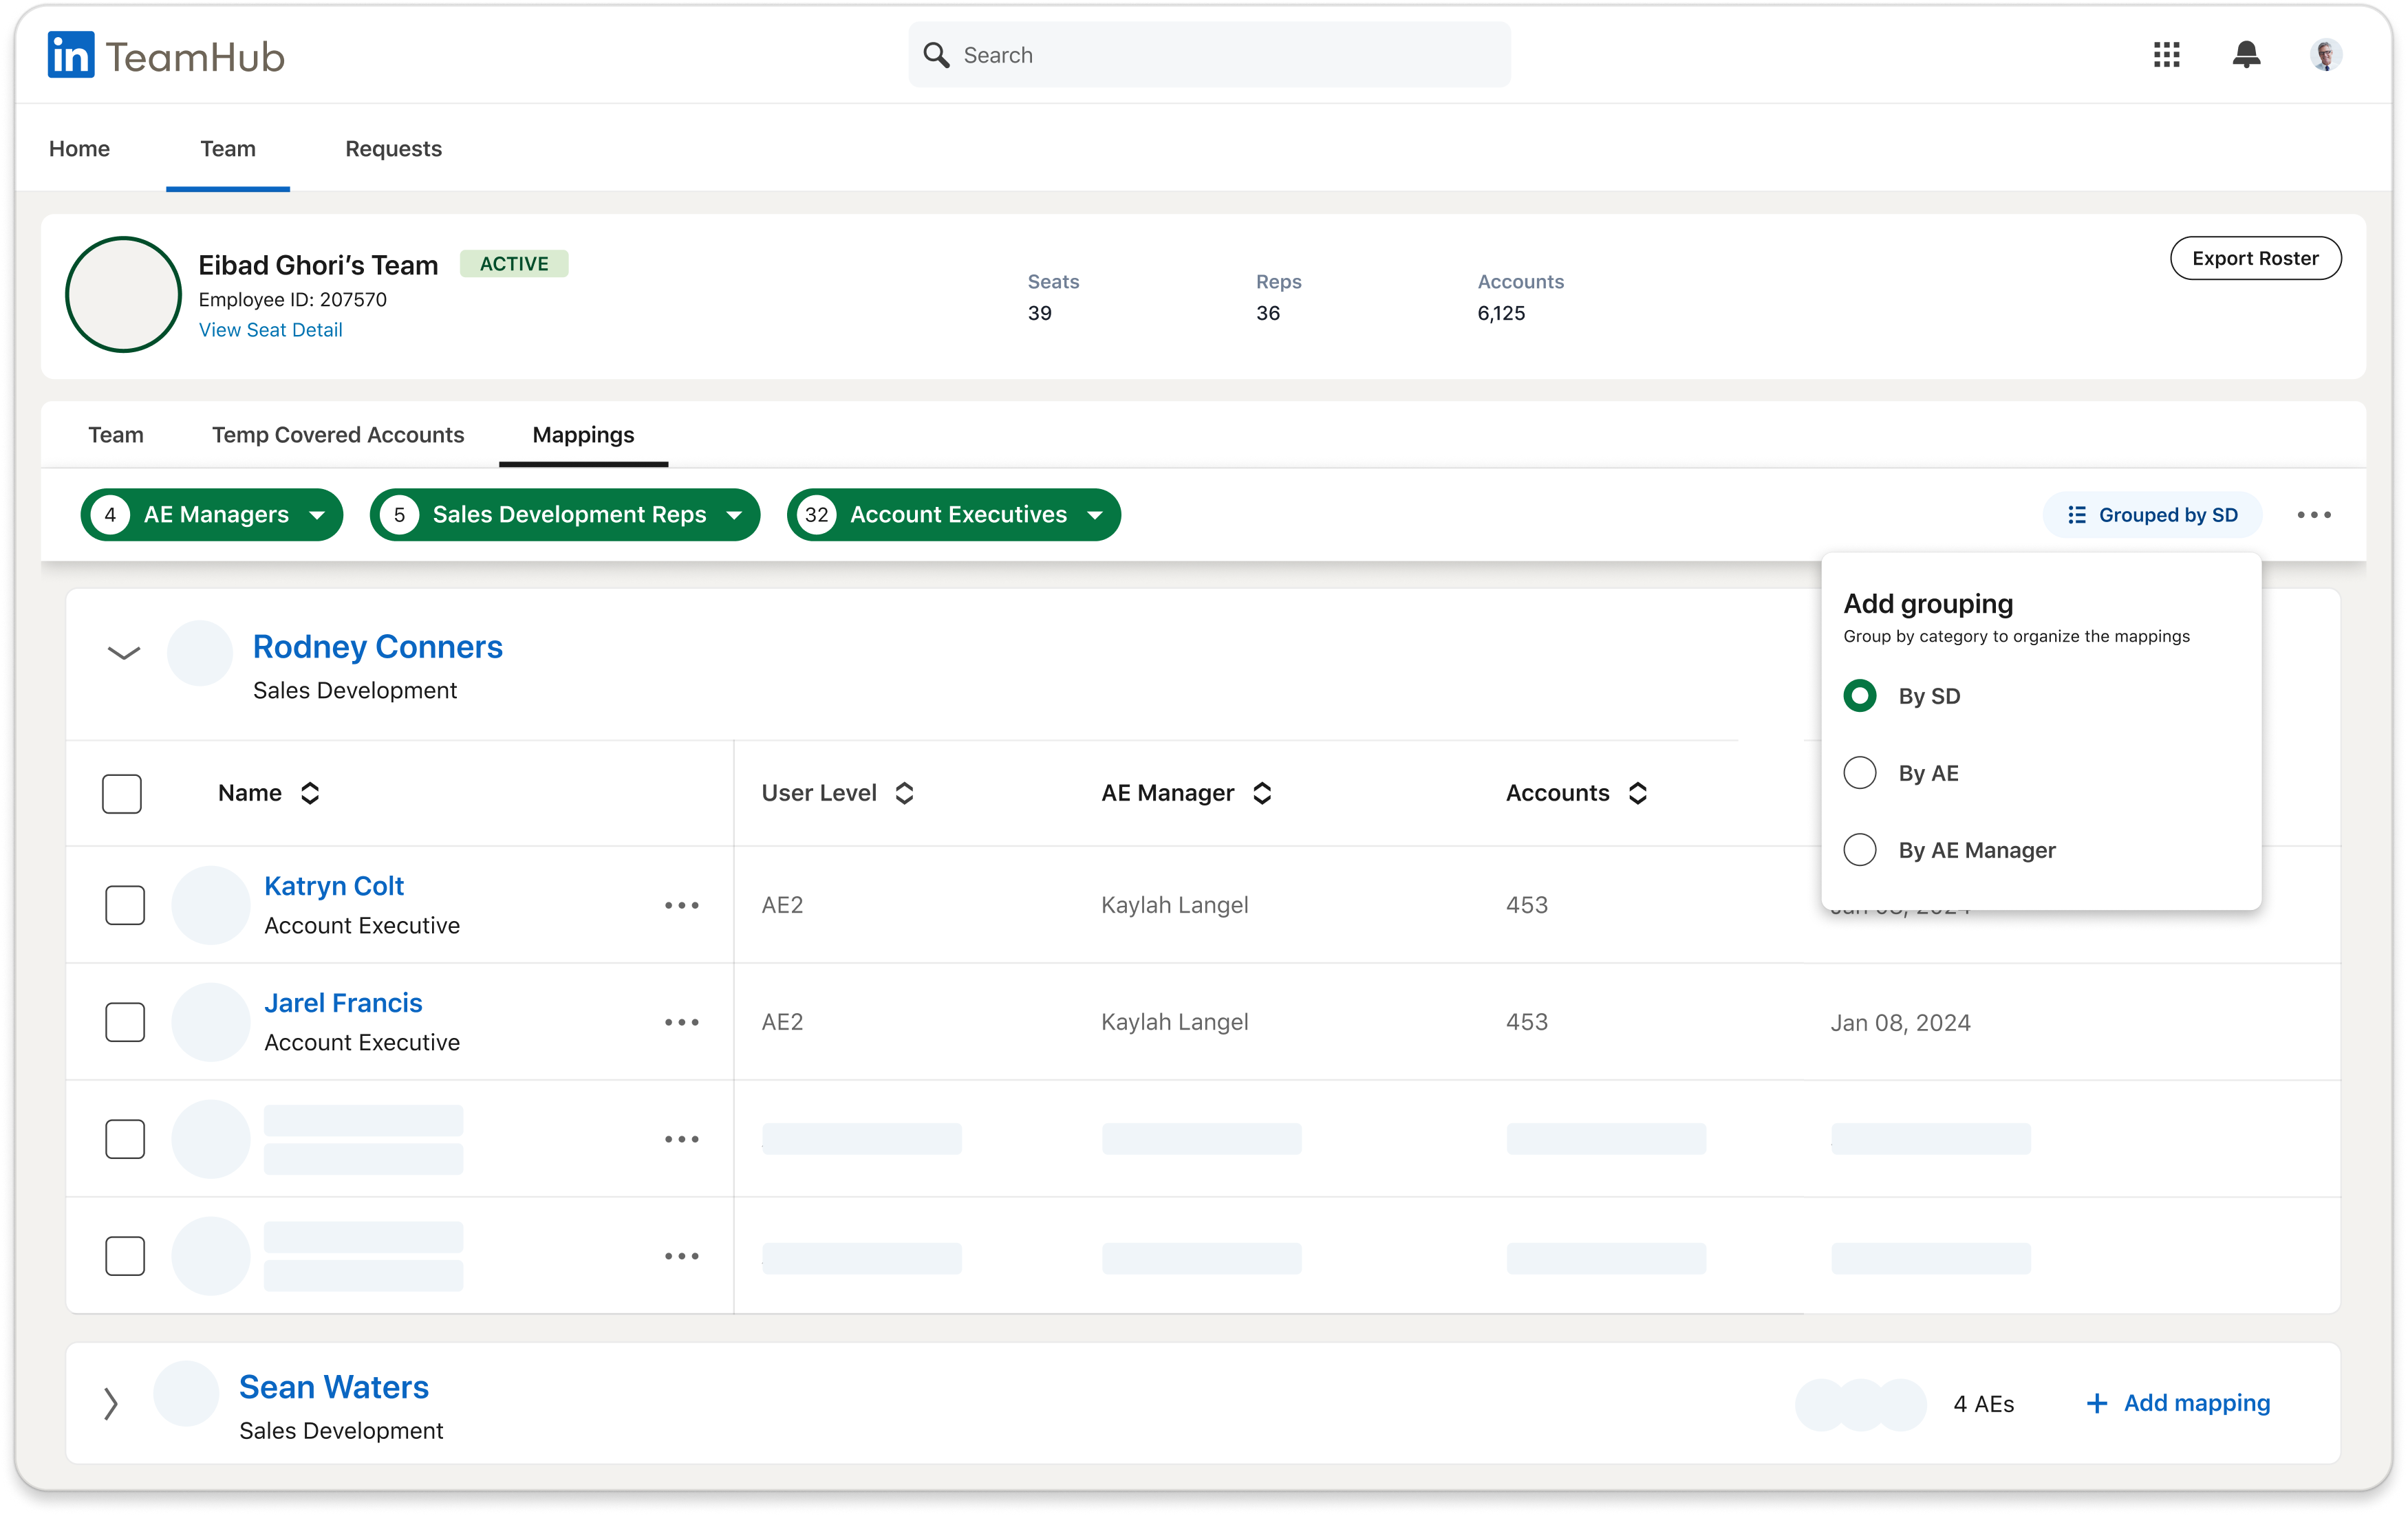Image resolution: width=2408 pixels, height=1516 pixels.
Task: Open Rodney Conners' profile link
Action: [x=377, y=647]
